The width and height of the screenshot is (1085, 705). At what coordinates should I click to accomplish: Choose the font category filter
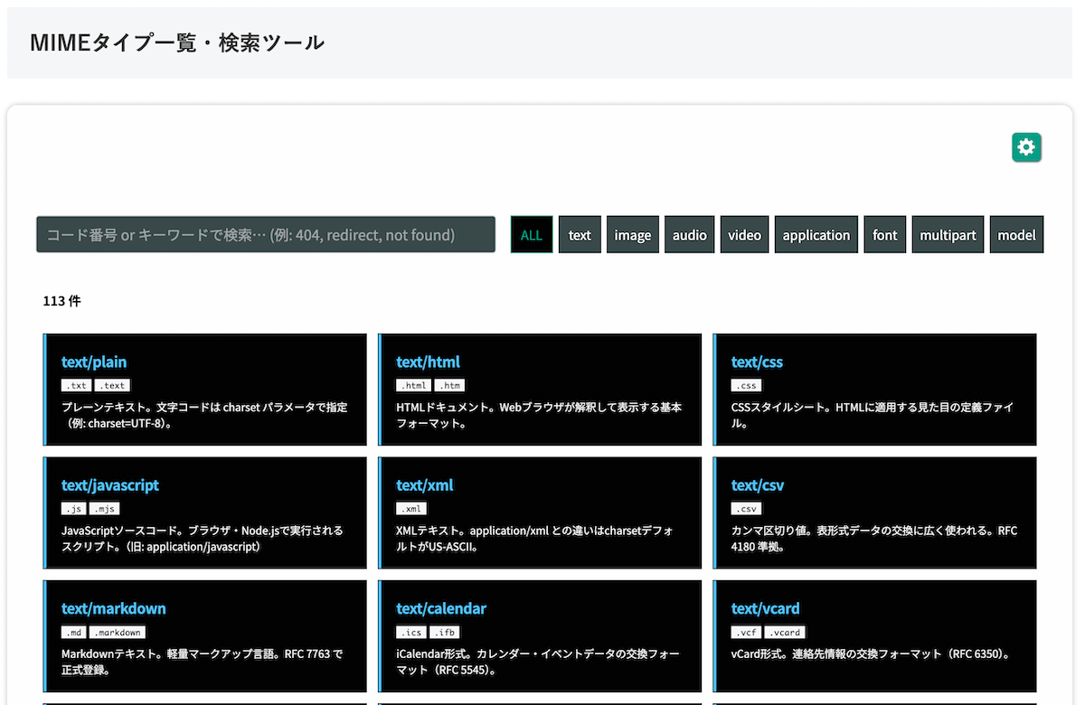(x=884, y=234)
